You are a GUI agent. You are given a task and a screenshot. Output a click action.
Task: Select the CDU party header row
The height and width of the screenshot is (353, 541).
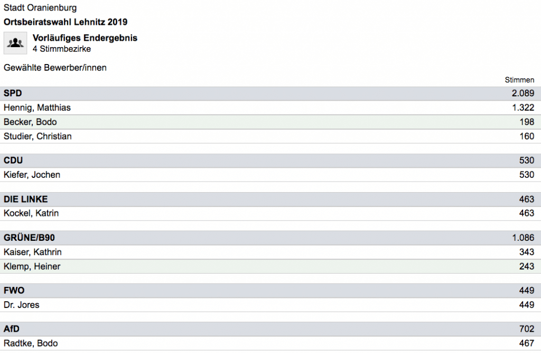click(x=270, y=161)
